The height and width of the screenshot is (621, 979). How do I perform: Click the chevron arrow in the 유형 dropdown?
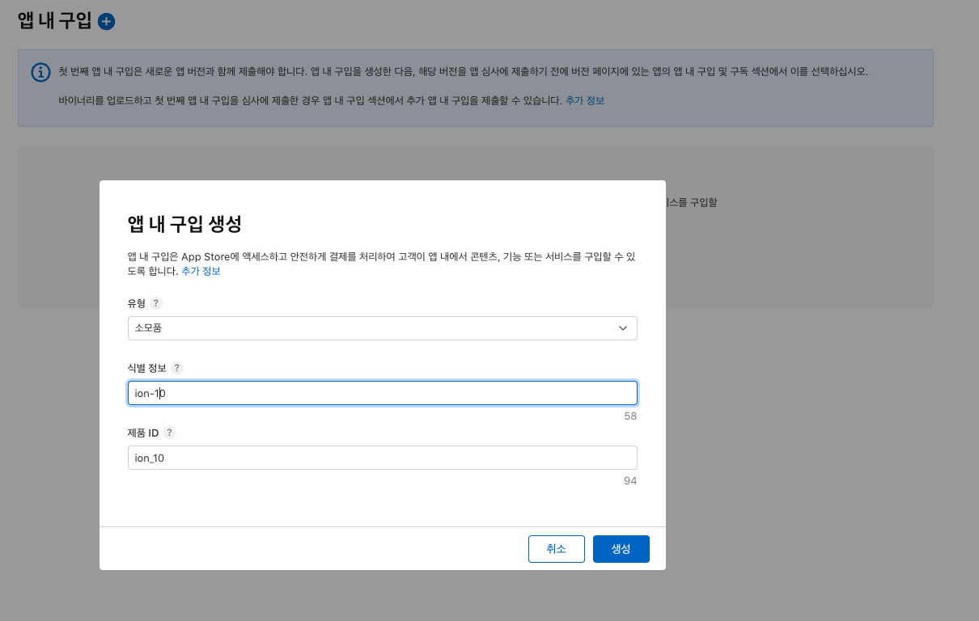tap(623, 328)
